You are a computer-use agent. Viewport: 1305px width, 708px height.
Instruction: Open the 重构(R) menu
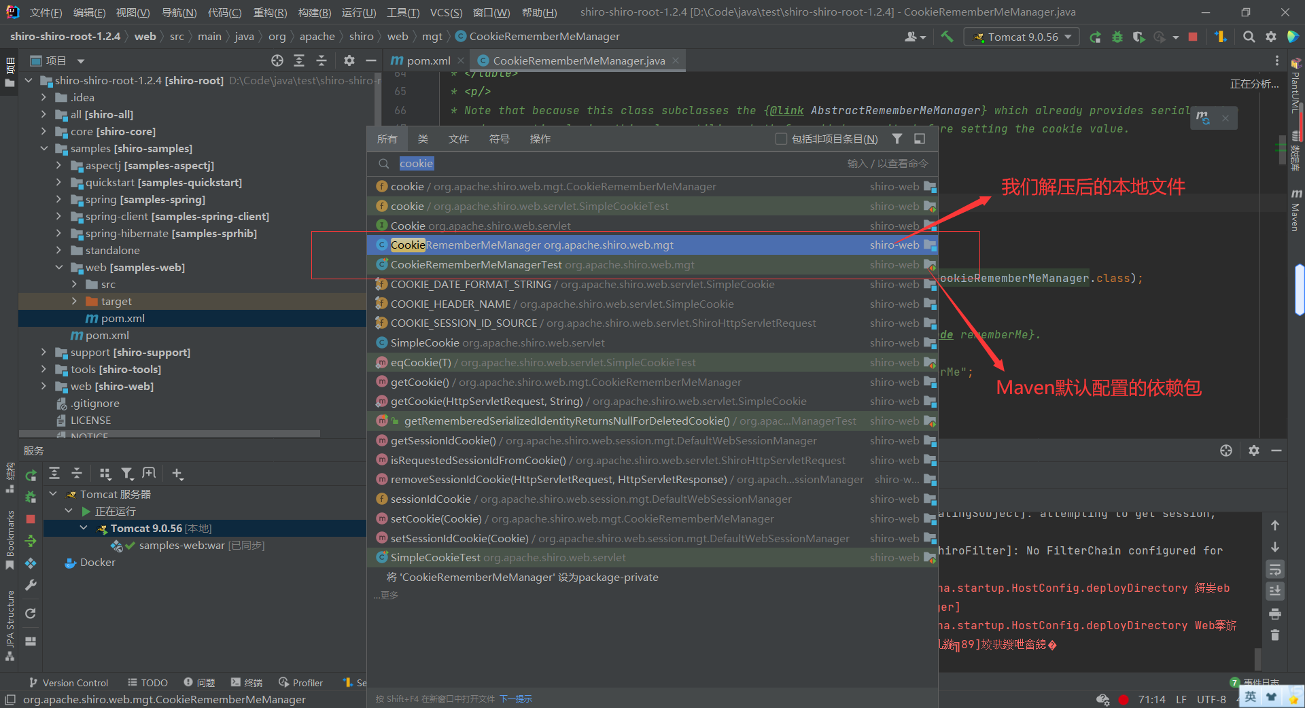click(x=270, y=12)
